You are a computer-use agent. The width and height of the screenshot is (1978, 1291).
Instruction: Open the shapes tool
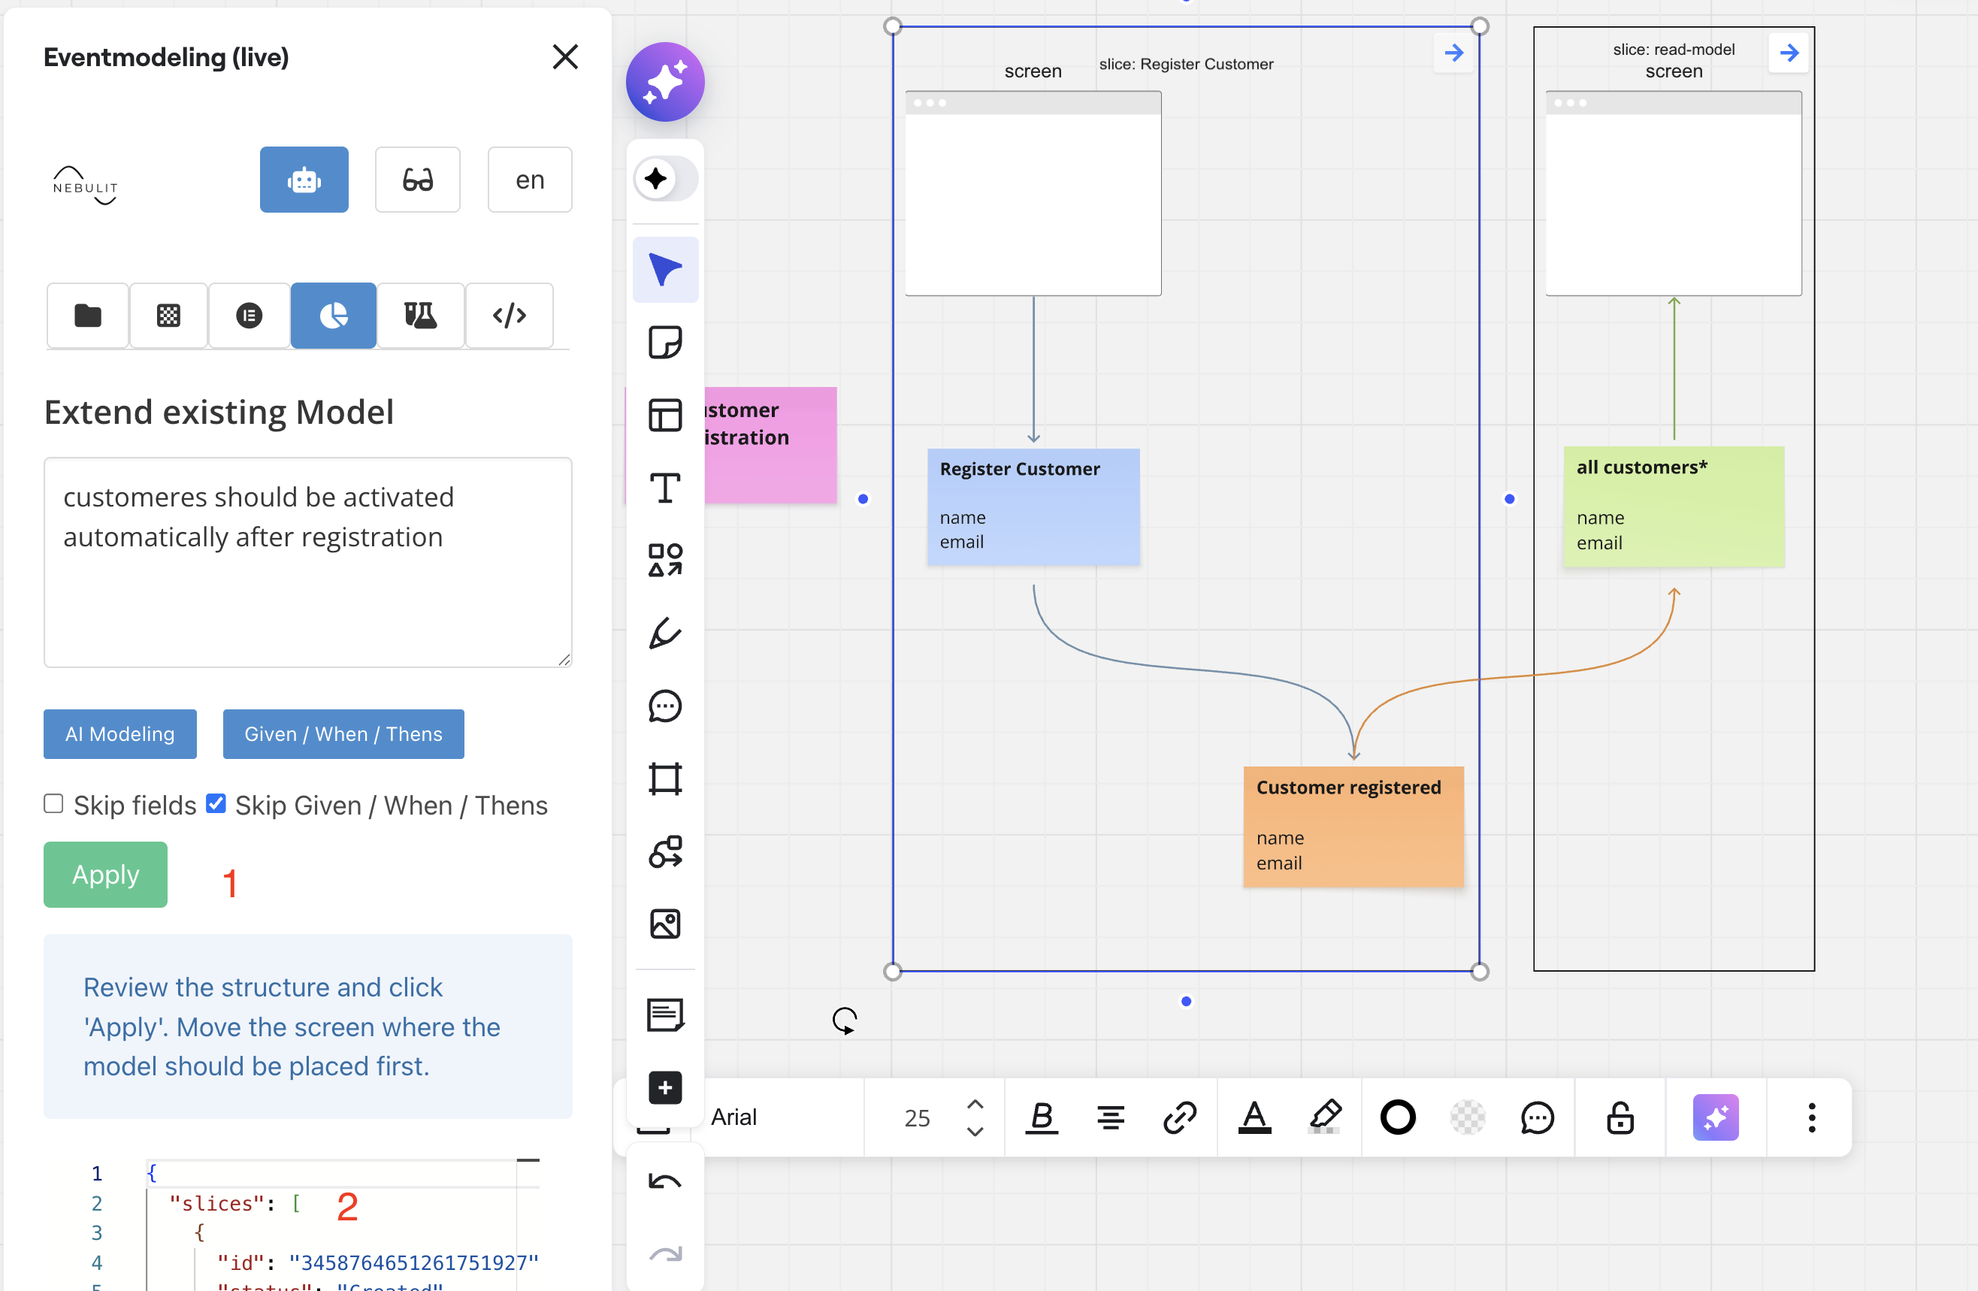pyautogui.click(x=665, y=560)
